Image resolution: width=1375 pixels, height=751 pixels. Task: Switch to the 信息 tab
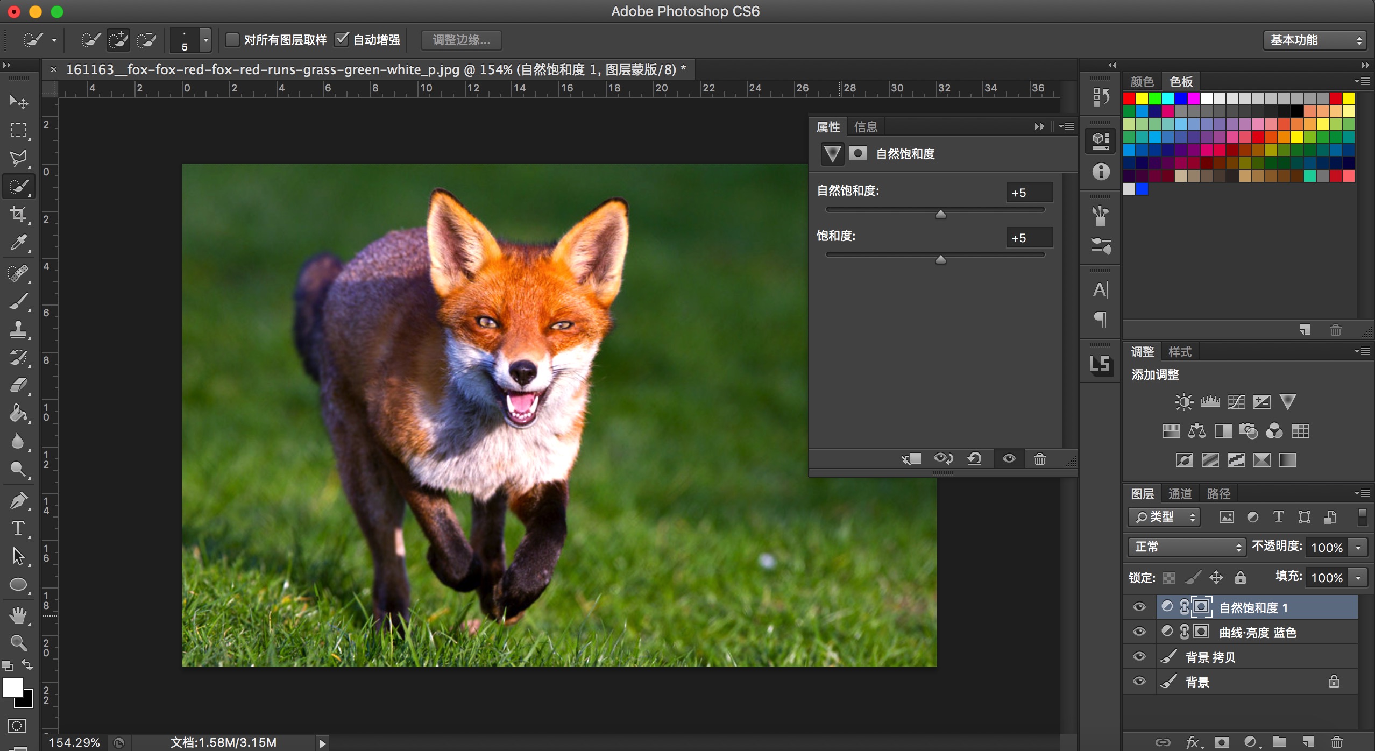point(865,127)
